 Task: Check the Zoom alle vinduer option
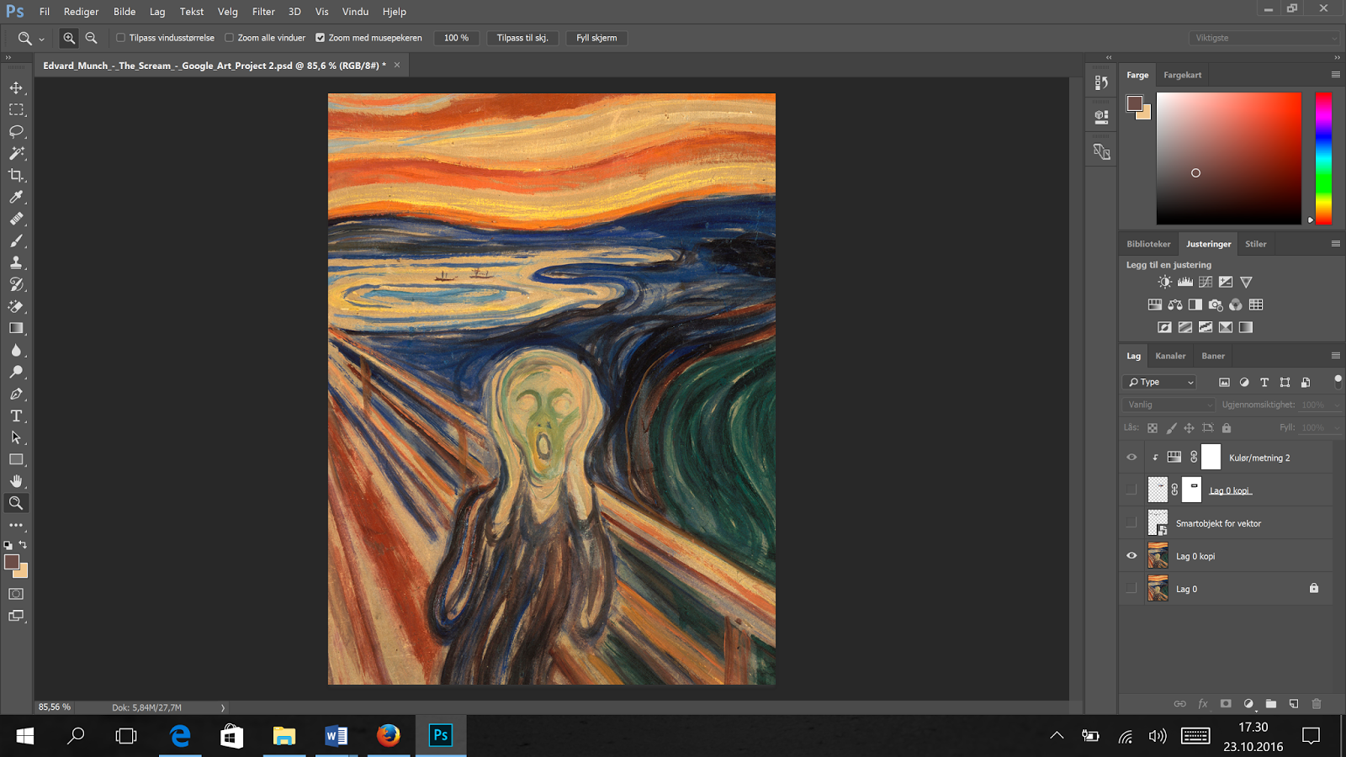click(x=229, y=38)
